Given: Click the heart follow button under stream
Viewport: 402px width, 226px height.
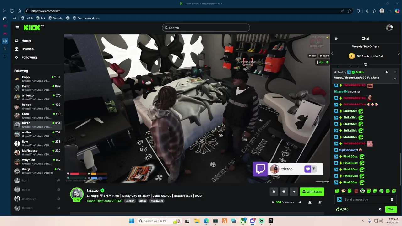Looking at the screenshot, I should [x=284, y=192].
